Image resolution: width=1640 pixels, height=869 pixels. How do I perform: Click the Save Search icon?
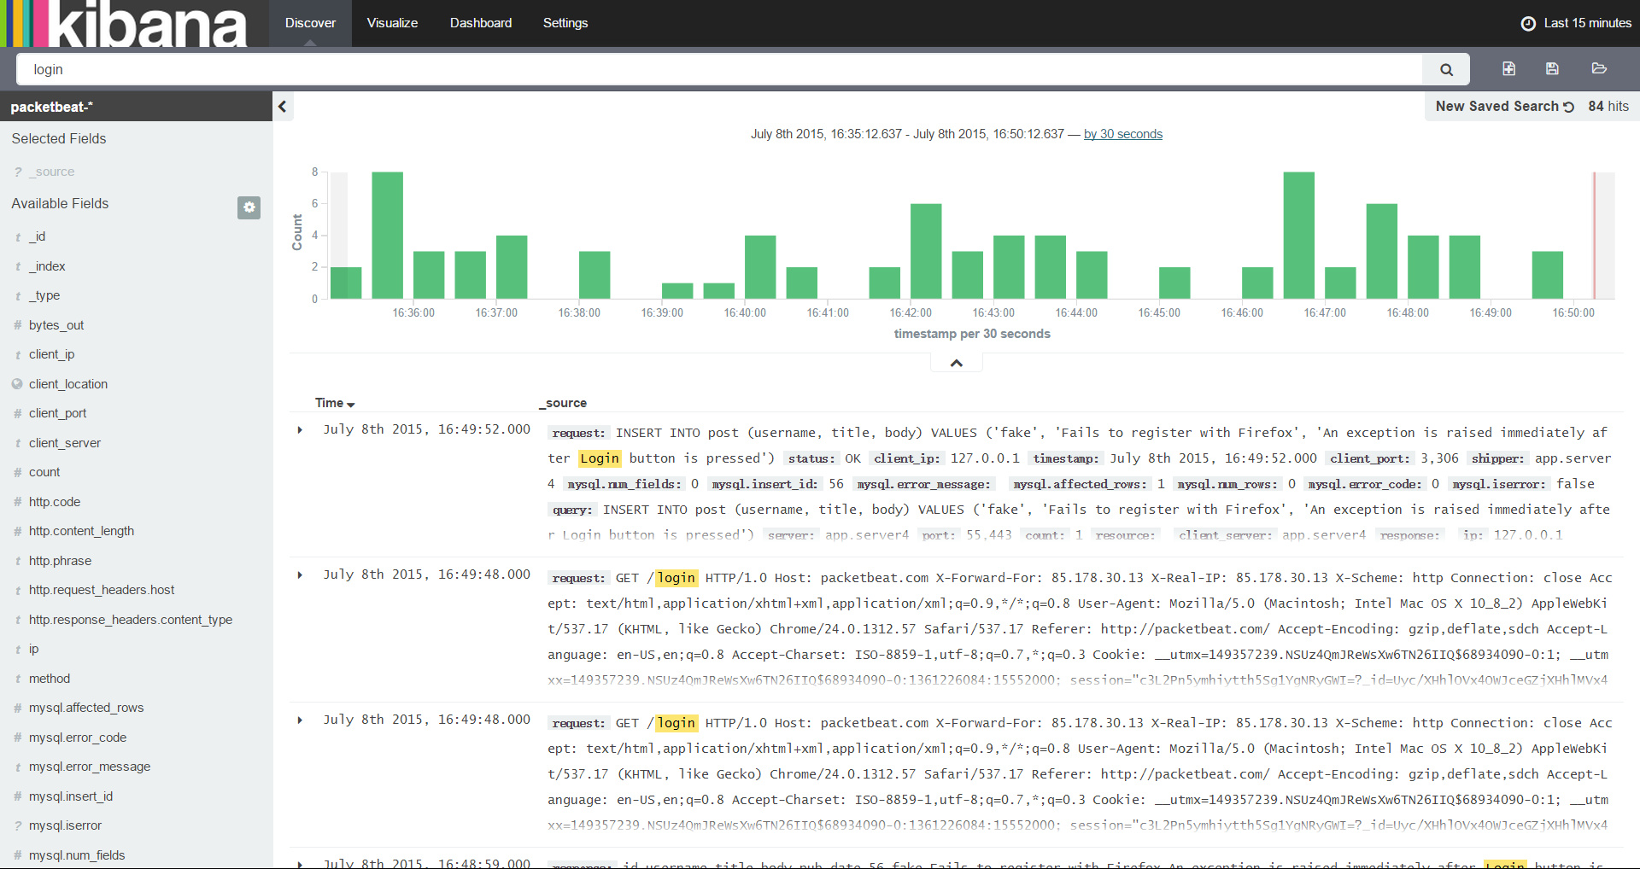(x=1552, y=69)
